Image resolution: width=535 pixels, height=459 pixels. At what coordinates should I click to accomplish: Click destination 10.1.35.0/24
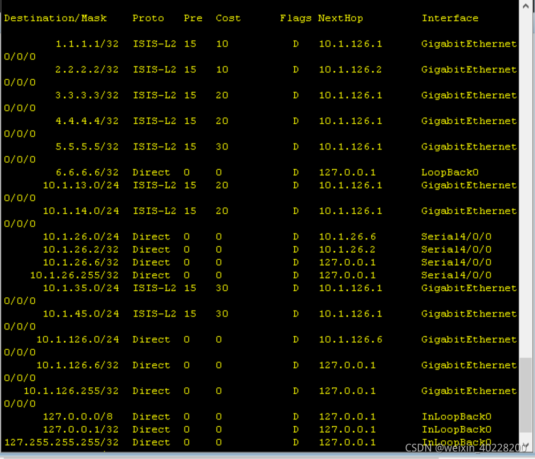81,288
